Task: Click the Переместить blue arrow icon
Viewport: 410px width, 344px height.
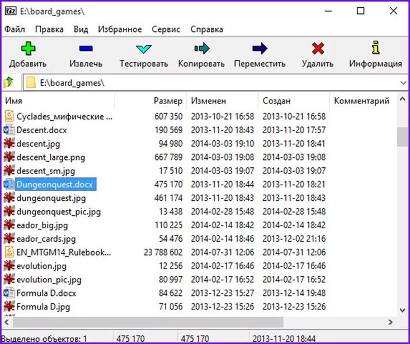Action: click(x=260, y=48)
